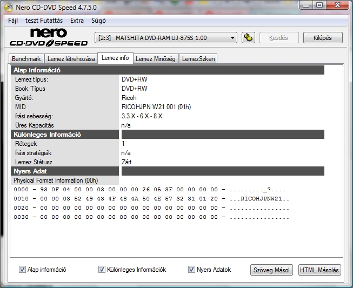
Task: Click the Lemez Státusz label
Action: [x=34, y=162]
